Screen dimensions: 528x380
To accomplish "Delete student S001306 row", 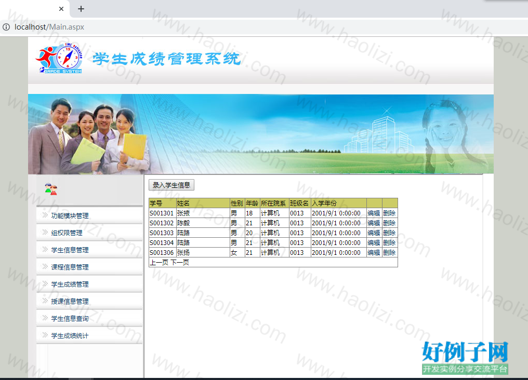I will click(x=389, y=252).
